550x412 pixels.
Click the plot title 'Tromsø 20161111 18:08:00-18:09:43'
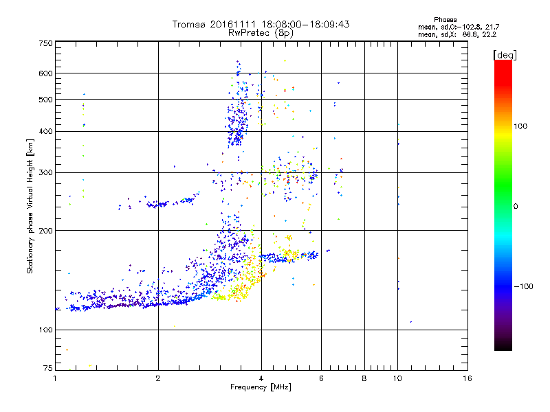[x=261, y=24]
